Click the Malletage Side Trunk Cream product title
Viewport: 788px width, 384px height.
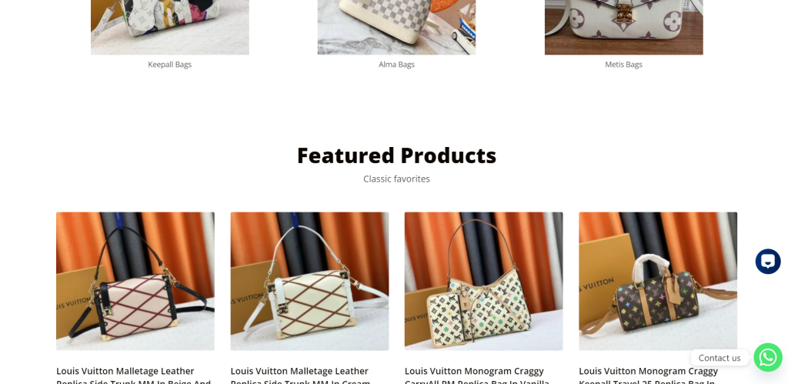click(301, 376)
